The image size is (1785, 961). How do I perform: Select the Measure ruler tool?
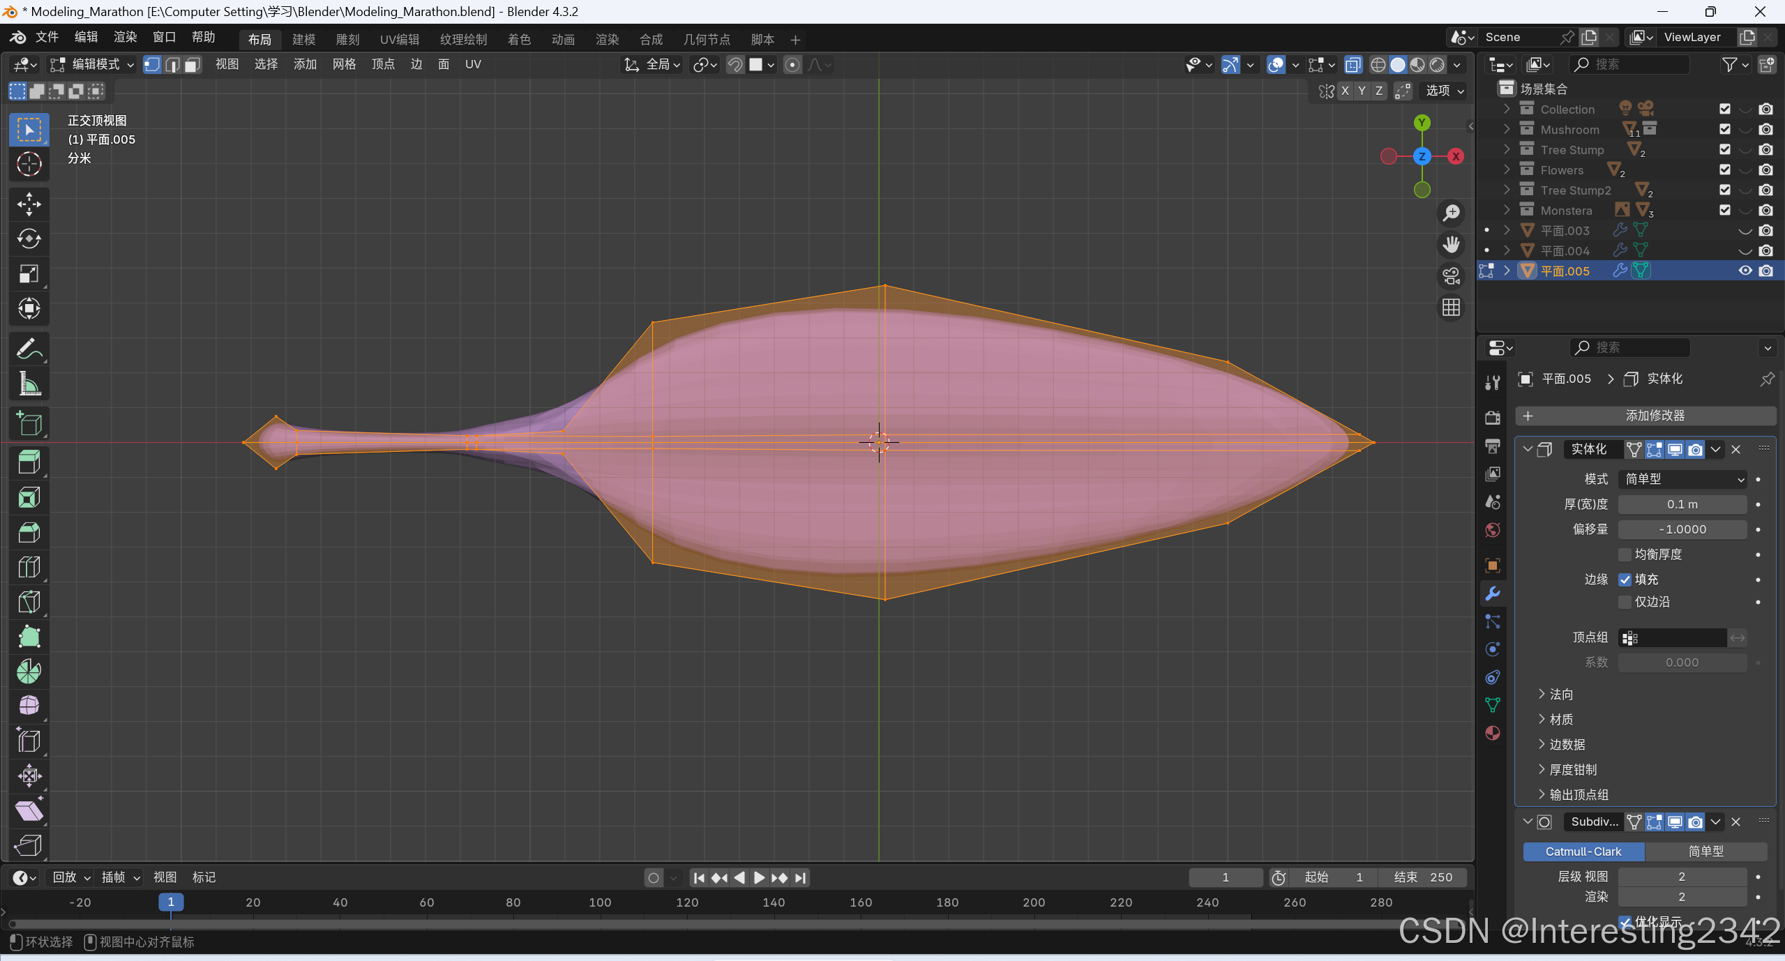[29, 384]
